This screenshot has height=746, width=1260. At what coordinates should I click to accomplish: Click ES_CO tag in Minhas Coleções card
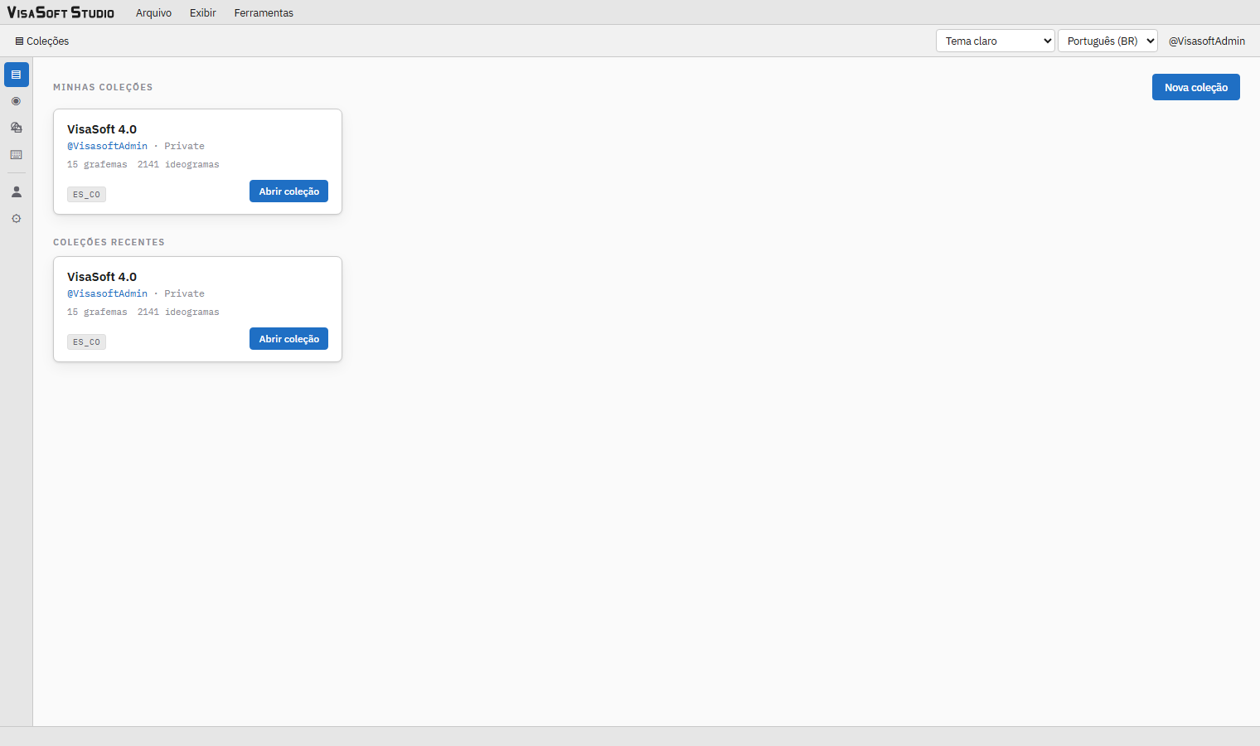pos(86,195)
